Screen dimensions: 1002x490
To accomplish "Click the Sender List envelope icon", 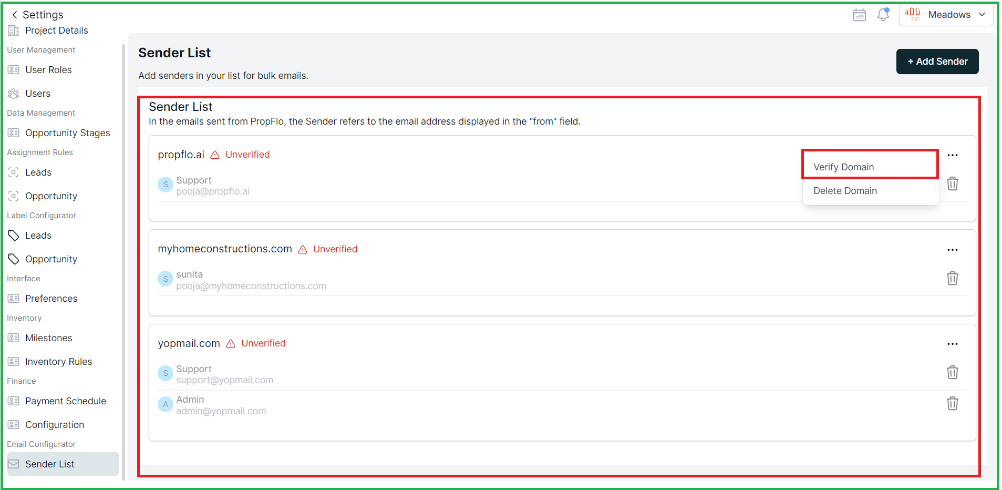I will 14,464.
